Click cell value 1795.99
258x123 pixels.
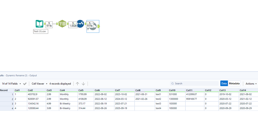(x=86, y=94)
